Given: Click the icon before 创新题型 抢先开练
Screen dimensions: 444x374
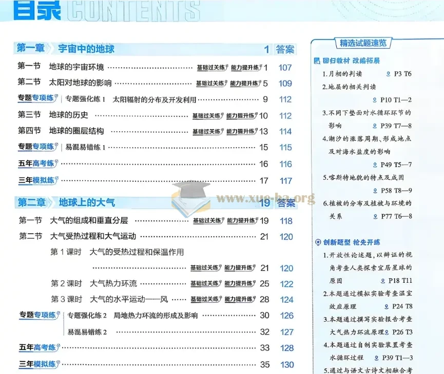Looking at the screenshot, I should tap(318, 242).
